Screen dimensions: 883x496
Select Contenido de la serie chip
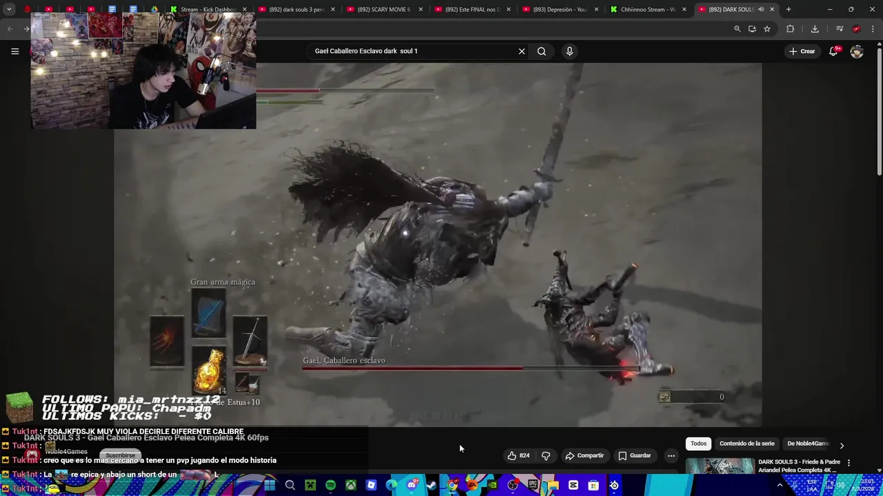747,444
